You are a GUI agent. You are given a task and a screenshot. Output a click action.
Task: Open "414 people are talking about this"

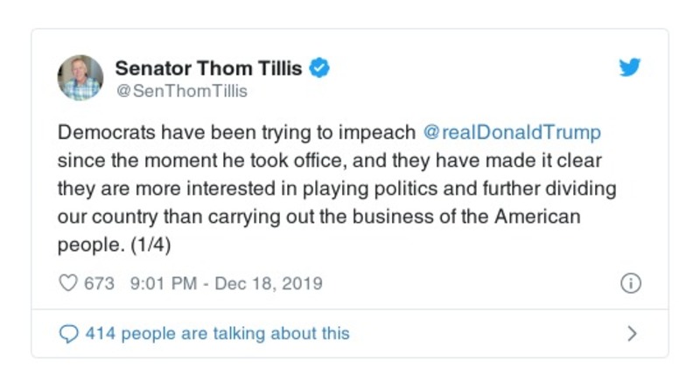pos(216,333)
